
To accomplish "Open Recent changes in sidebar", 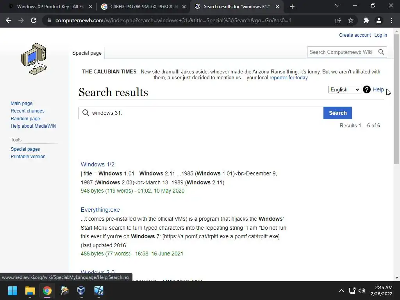I will (27, 111).
